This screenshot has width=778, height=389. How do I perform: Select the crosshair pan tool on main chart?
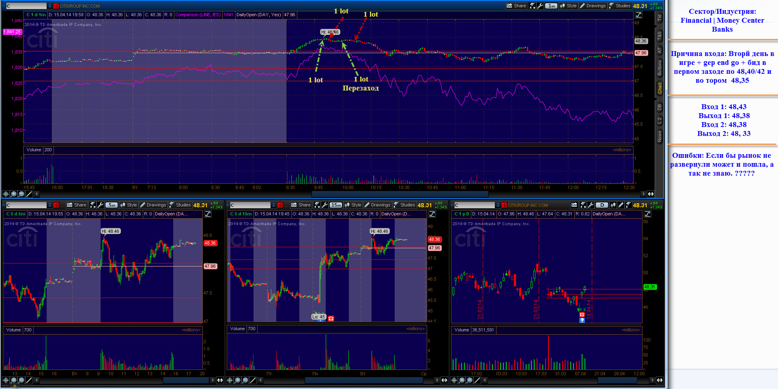(x=6, y=194)
